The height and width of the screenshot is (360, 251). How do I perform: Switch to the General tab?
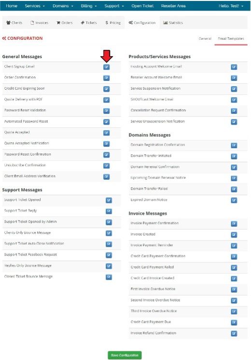tap(205, 39)
